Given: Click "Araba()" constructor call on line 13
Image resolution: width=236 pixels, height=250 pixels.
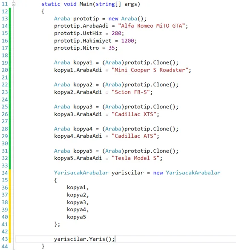Looking at the screenshot, I should (x=132, y=19).
